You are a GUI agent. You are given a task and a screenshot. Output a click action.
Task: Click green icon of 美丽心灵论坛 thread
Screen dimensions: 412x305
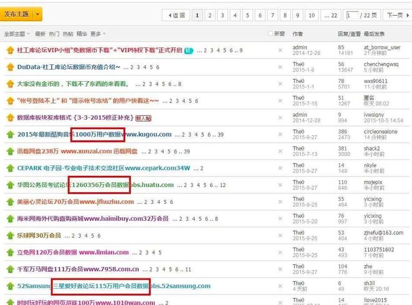(10, 202)
